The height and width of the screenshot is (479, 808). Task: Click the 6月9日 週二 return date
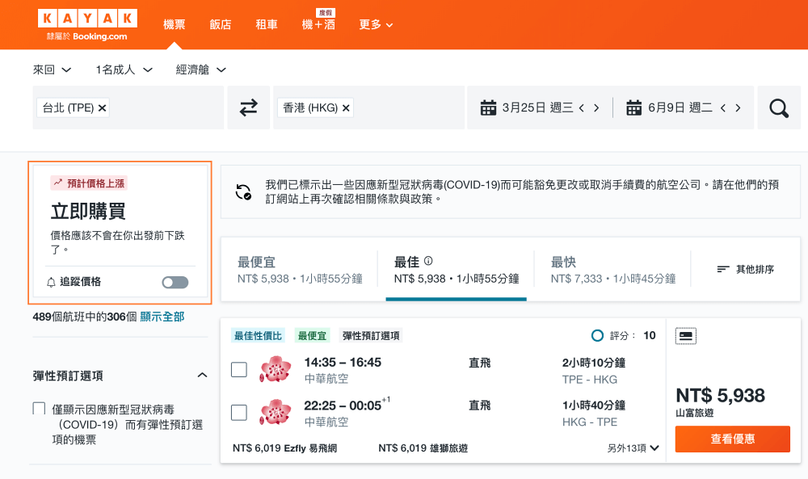click(680, 107)
